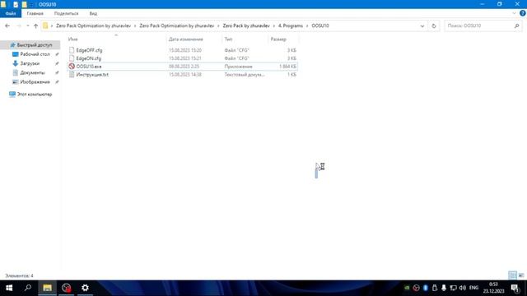Open Этот компьютер in sidebar
The width and height of the screenshot is (527, 296).
pyautogui.click(x=35, y=95)
